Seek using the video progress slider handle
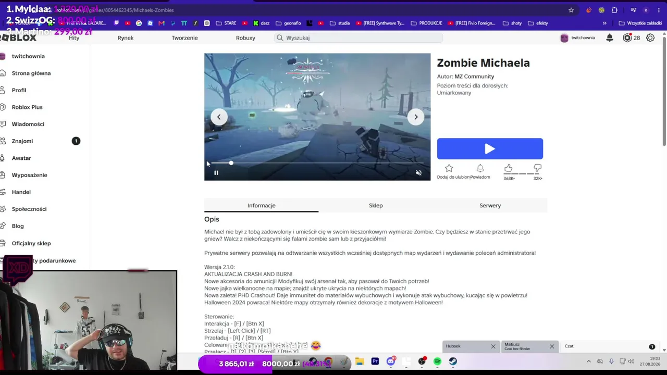Screen dimensions: 667x375 tap(231, 163)
